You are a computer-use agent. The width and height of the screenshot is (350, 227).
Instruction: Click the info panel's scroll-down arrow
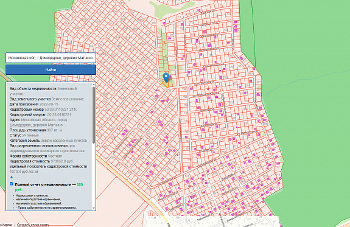[94, 208]
